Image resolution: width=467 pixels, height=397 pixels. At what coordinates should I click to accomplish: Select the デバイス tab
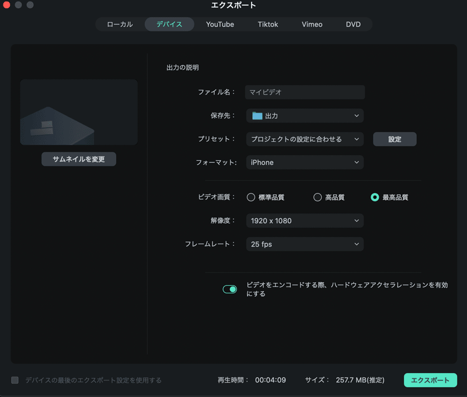(169, 24)
